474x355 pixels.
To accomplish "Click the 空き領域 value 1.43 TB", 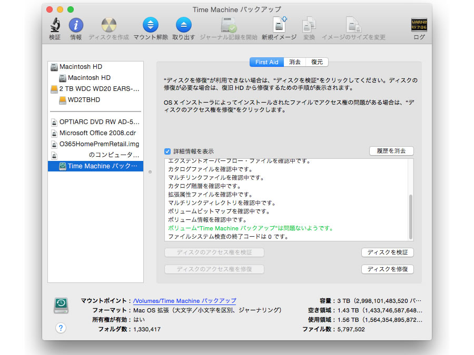I will coord(380,310).
